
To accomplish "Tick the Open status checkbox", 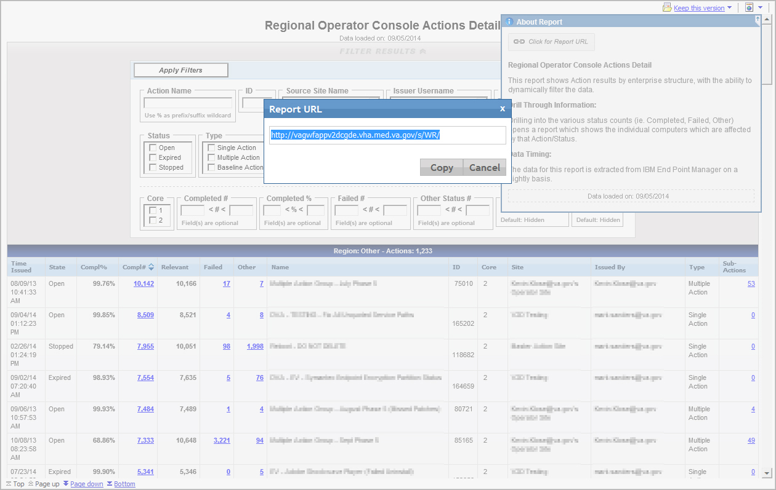I will click(152, 148).
